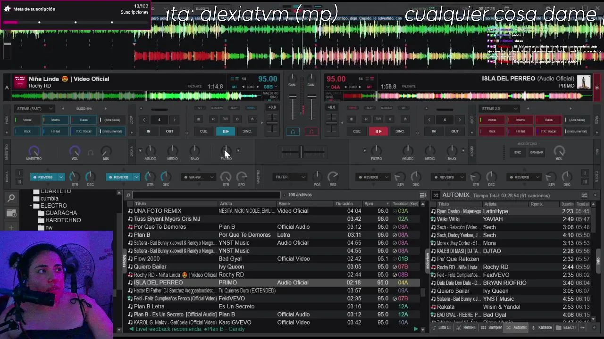
Task: Click rewind seek on deck B
Action: [366, 119]
